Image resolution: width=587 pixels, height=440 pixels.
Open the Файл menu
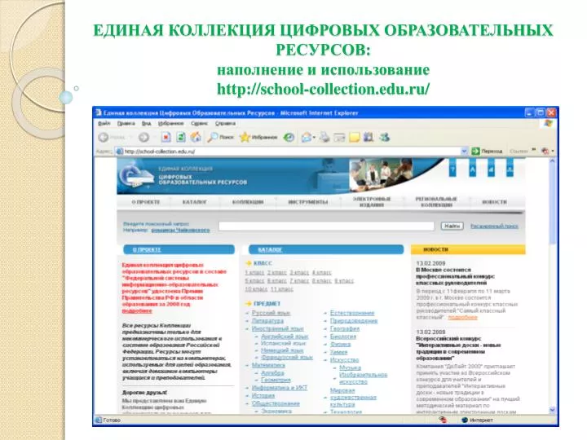pos(104,123)
